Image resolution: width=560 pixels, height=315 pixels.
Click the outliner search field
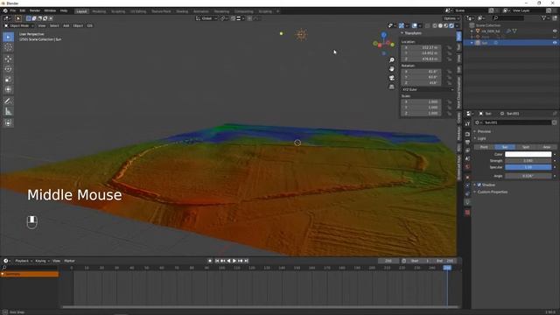pos(508,17)
